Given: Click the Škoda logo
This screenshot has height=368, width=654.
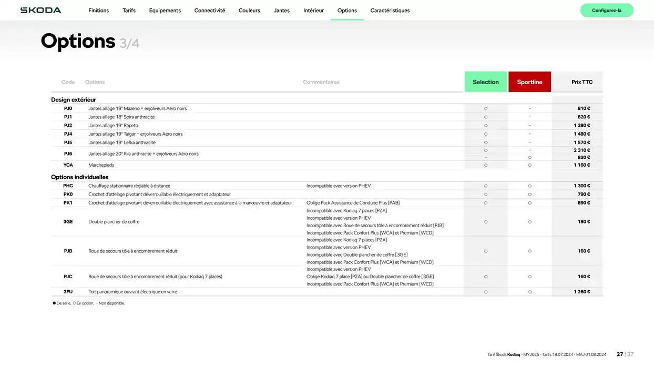Looking at the screenshot, I should coord(40,11).
